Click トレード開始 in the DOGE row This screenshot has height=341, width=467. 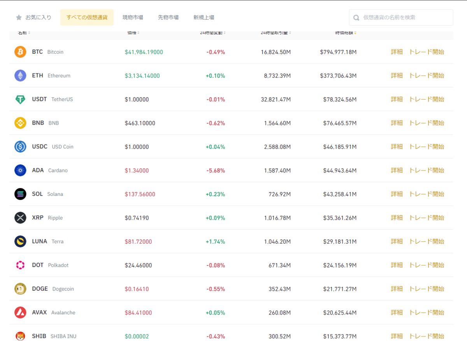427,289
